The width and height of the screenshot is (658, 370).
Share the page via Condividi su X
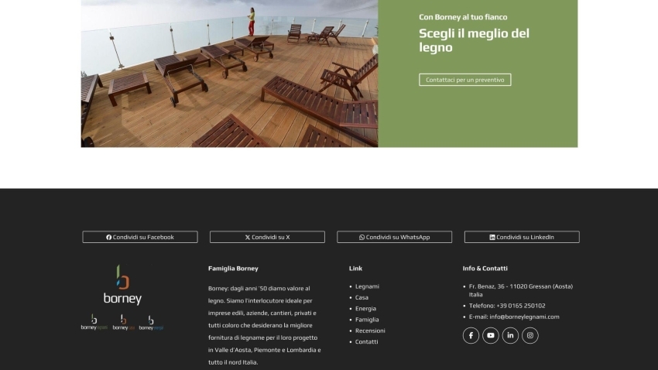[267, 237]
